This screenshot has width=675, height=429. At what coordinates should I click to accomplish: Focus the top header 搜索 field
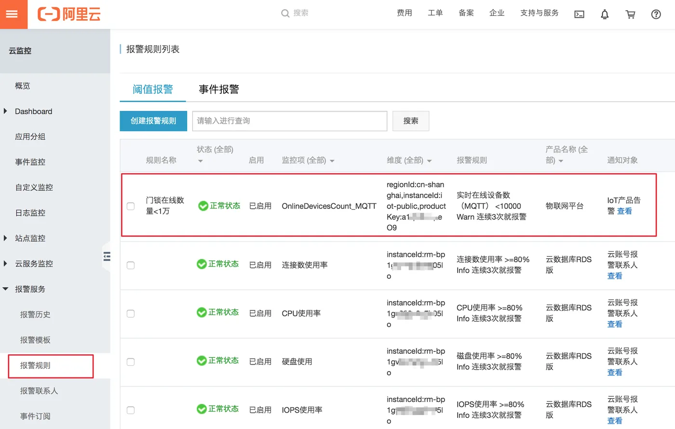point(301,13)
